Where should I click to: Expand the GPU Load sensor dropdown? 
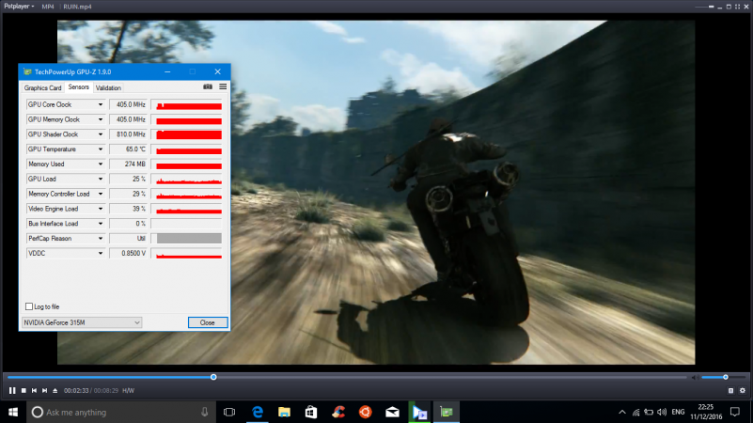(x=101, y=180)
